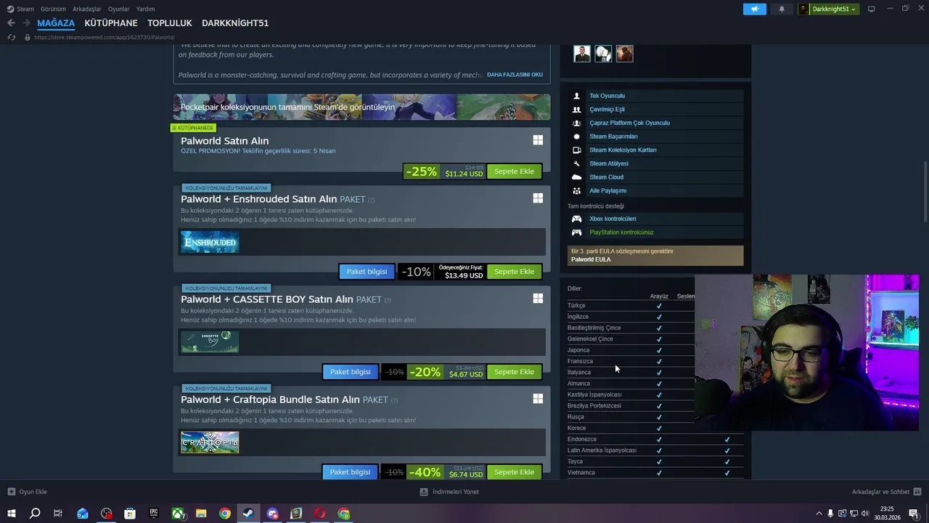Click the Steam forward navigation arrow
929x523 pixels.
click(26, 23)
